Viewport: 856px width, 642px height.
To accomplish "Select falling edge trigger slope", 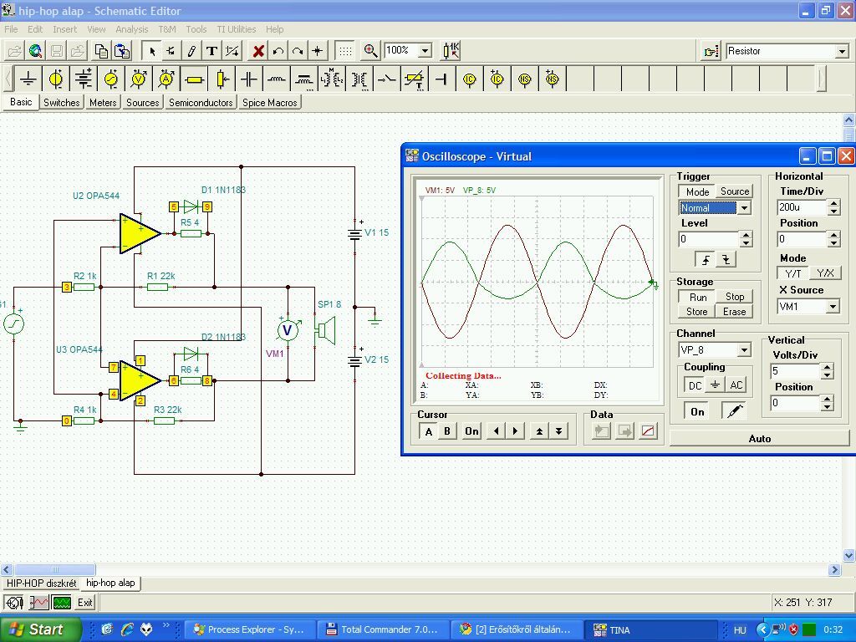I will tap(726, 260).
